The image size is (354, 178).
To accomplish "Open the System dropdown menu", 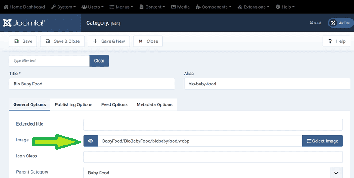I will click(63, 7).
